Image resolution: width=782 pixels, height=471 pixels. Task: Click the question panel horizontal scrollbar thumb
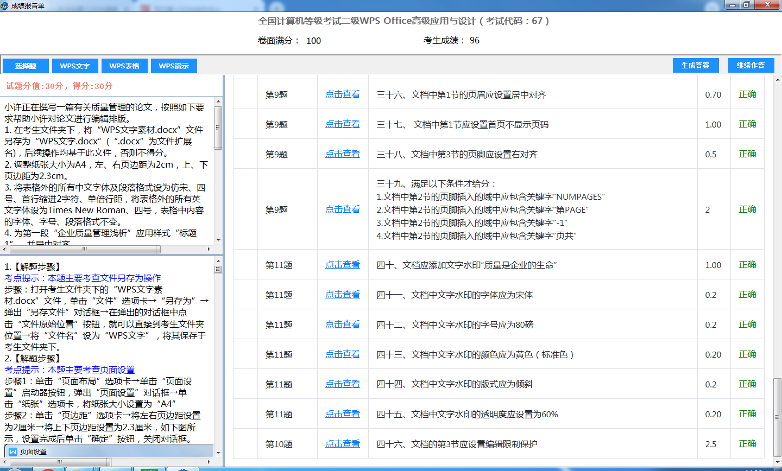click(85, 250)
